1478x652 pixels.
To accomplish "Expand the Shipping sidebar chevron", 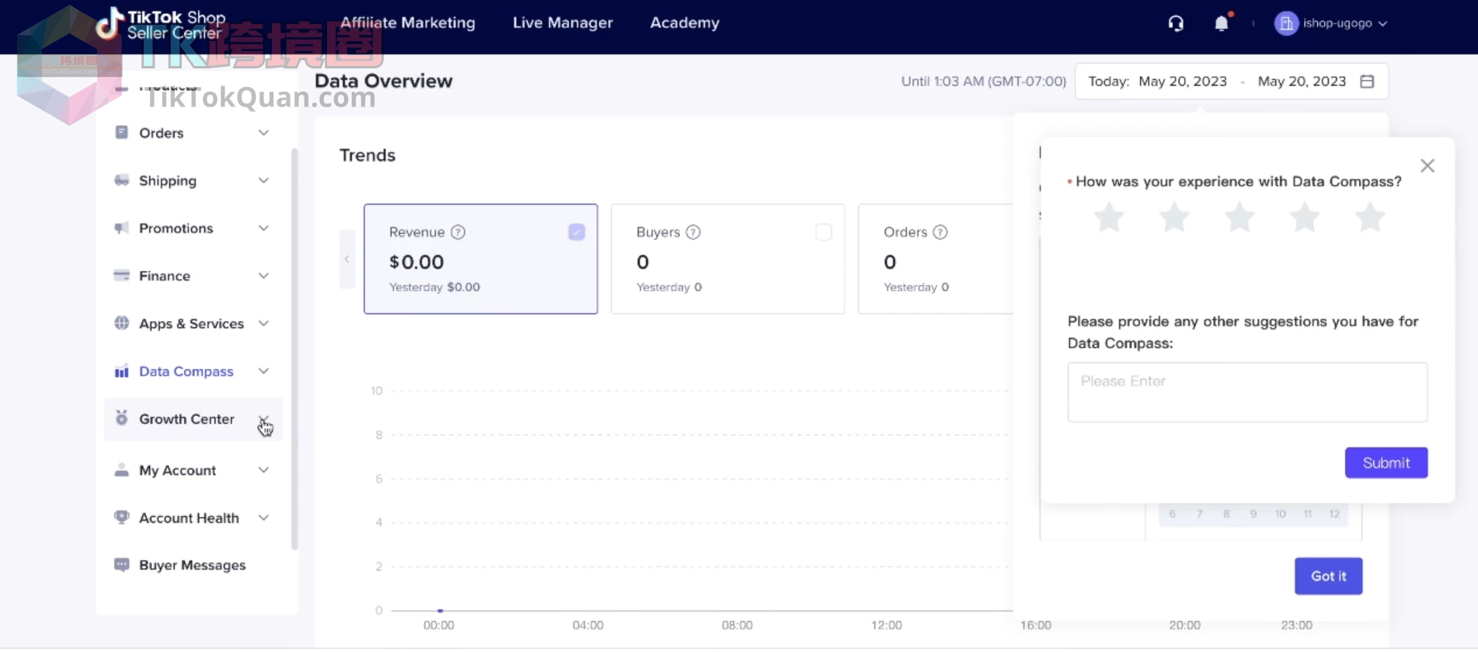I will (x=263, y=180).
